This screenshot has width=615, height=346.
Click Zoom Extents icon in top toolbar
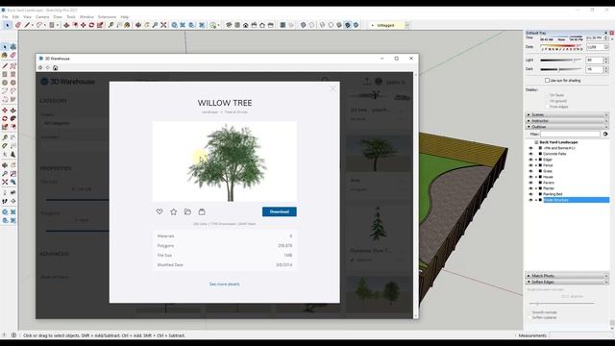pyautogui.click(x=163, y=25)
